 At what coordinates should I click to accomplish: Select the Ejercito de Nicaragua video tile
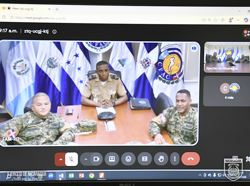(x=227, y=57)
